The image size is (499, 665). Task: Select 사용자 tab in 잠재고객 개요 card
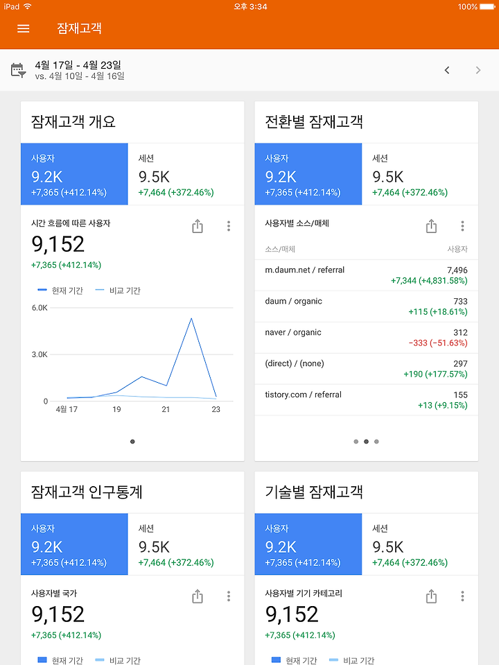pos(74,174)
